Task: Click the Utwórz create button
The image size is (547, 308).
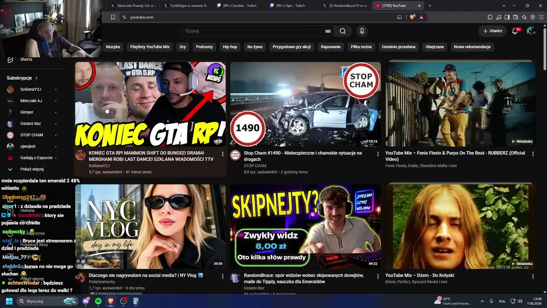Action: coord(493,31)
